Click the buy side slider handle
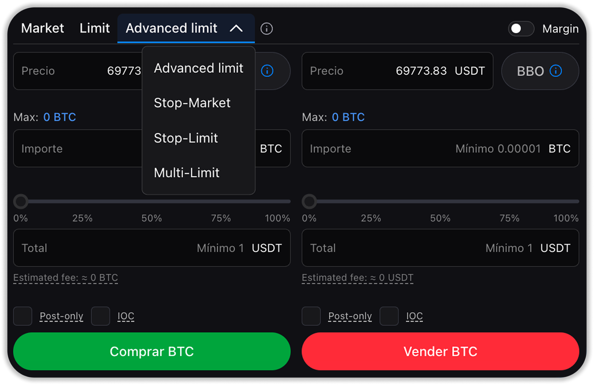This screenshot has width=594, height=385. coord(21,201)
